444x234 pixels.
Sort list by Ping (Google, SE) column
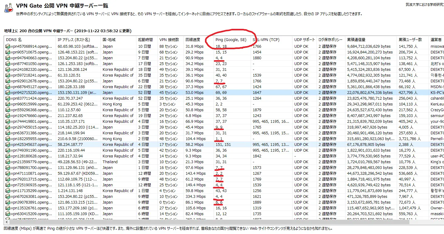pyautogui.click(x=231, y=40)
